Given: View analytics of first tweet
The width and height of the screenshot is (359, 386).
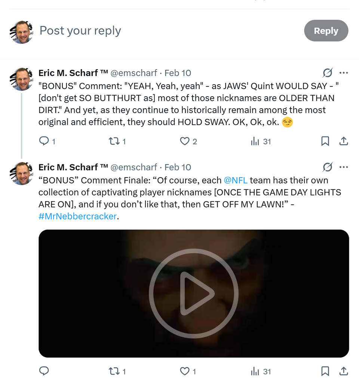Looking at the screenshot, I should (255, 141).
